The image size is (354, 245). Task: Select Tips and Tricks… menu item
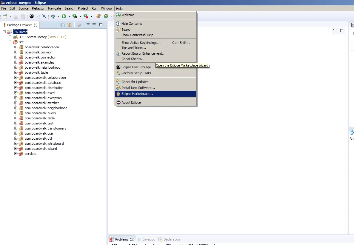pos(156,48)
